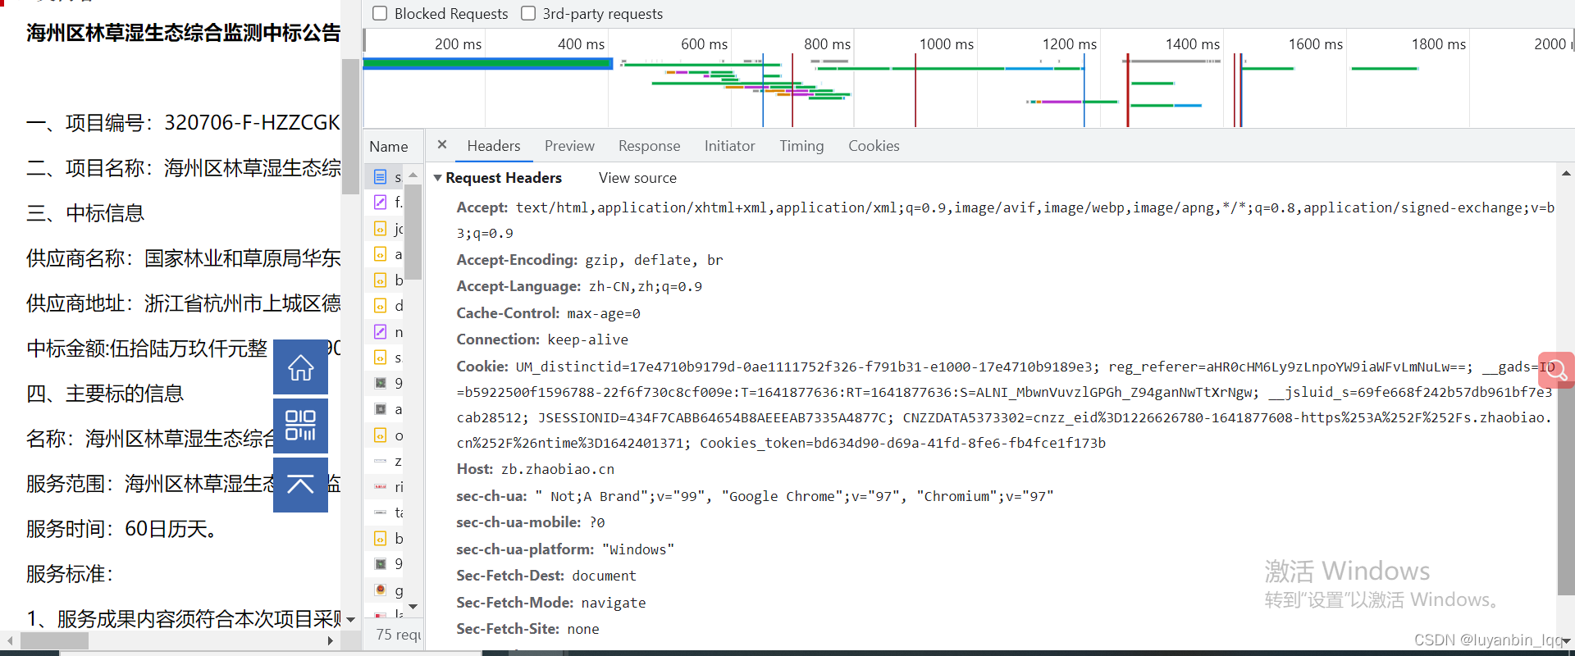This screenshot has width=1575, height=656.
Task: Click the blue QR code button on webpage
Action: (300, 426)
